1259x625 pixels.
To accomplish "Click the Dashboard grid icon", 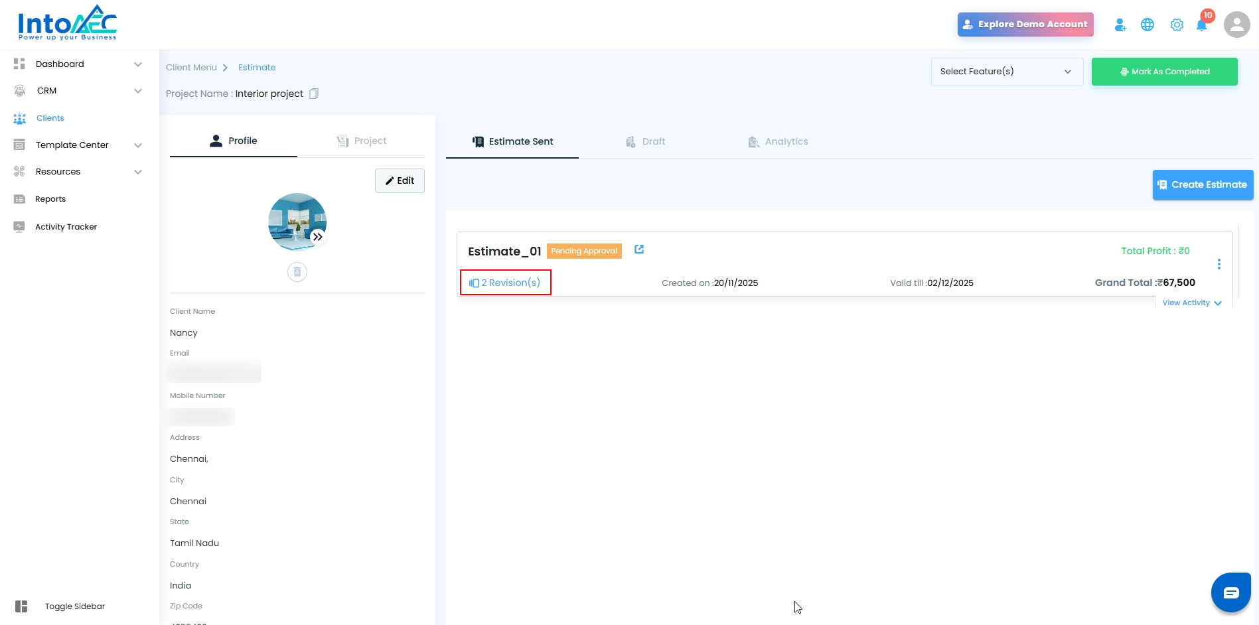I will tap(19, 64).
